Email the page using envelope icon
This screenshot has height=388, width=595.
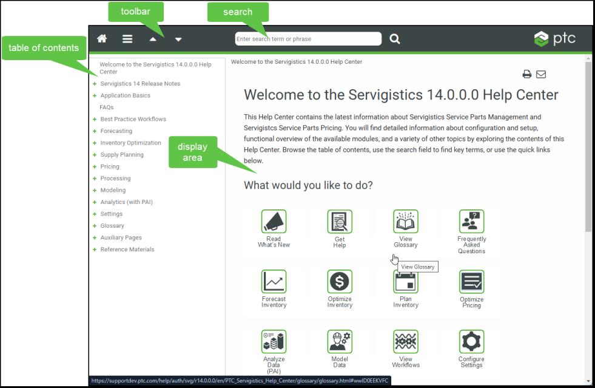pos(541,74)
